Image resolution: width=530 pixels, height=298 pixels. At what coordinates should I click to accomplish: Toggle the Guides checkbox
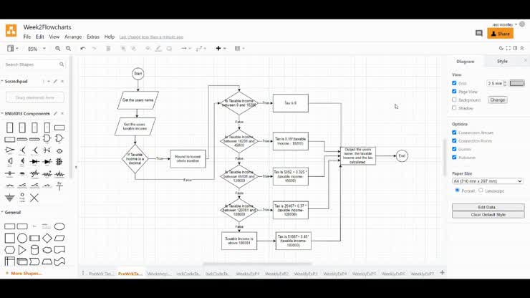(454, 149)
